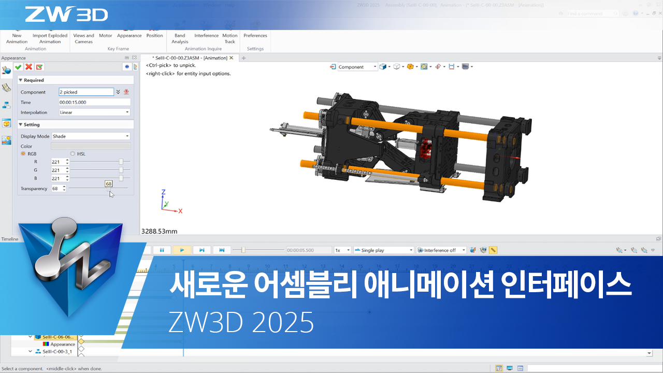Switch to SellI-C-00-00.Z3ASM Animation tab

189,58
